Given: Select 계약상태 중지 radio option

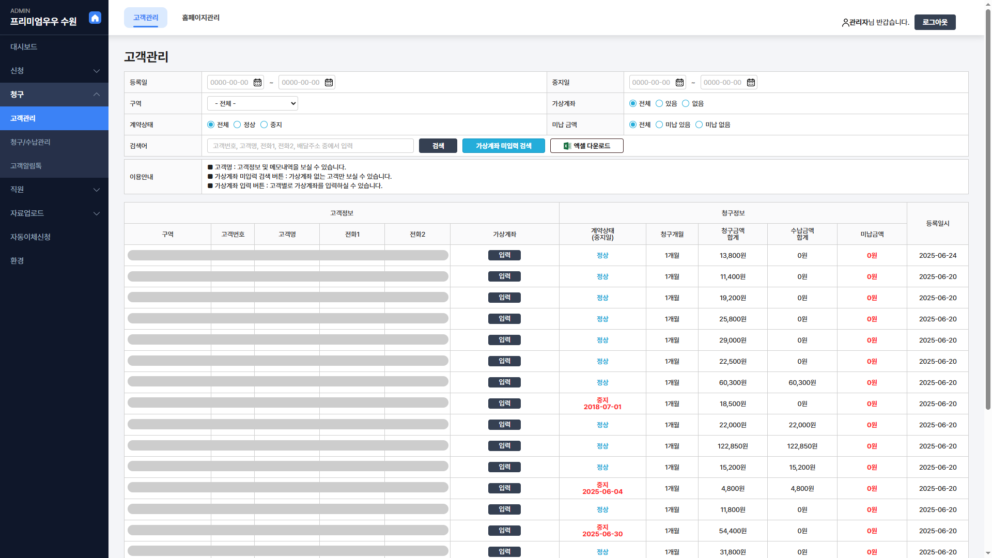Looking at the screenshot, I should coord(264,125).
